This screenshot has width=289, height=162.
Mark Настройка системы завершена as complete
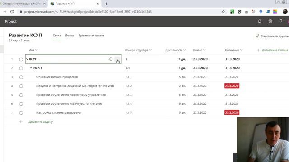[21, 113]
